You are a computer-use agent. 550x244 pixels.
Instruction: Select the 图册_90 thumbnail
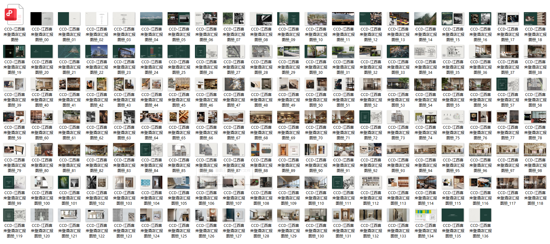pos(316,150)
